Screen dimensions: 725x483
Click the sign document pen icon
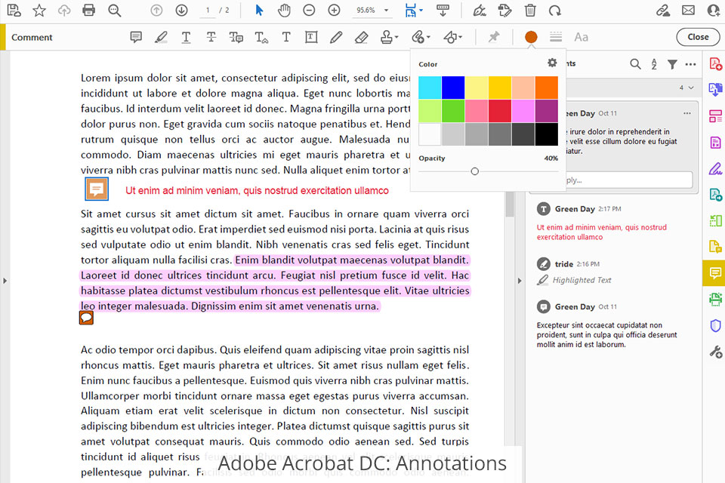[x=480, y=10]
